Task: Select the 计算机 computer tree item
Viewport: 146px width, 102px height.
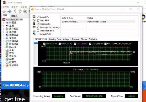Action: point(13,23)
